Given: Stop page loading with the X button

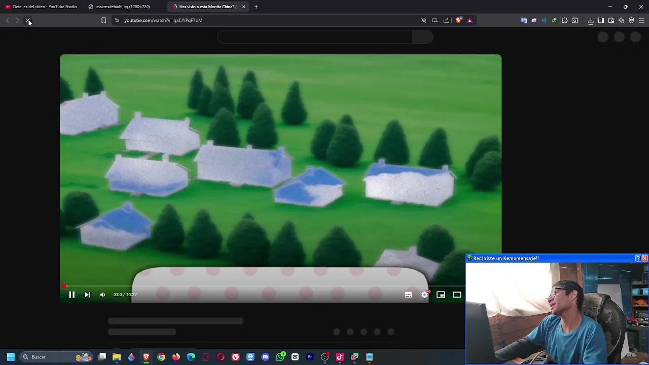Looking at the screenshot, I should point(28,20).
